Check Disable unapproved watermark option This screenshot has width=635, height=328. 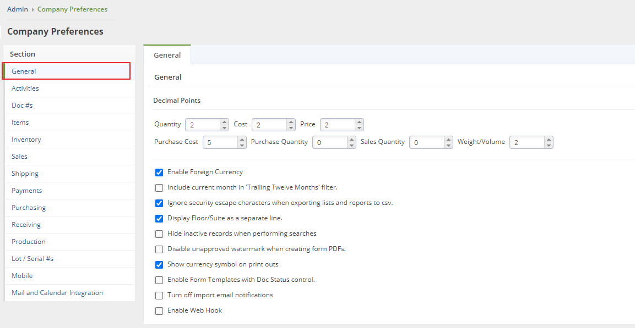click(x=159, y=249)
